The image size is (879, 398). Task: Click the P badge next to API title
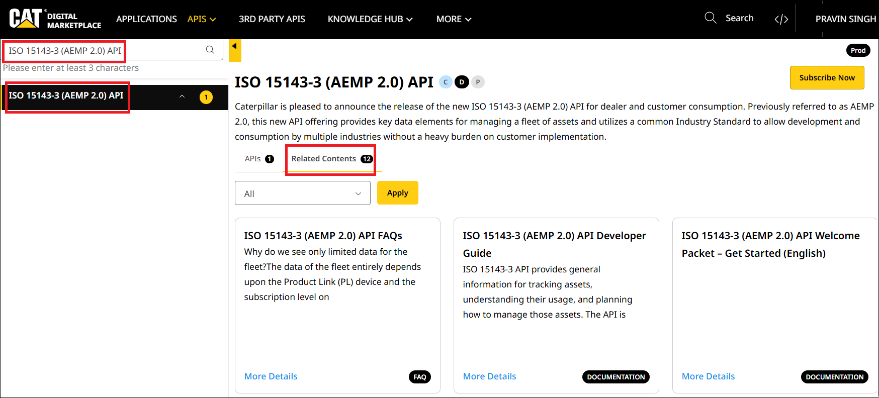478,82
